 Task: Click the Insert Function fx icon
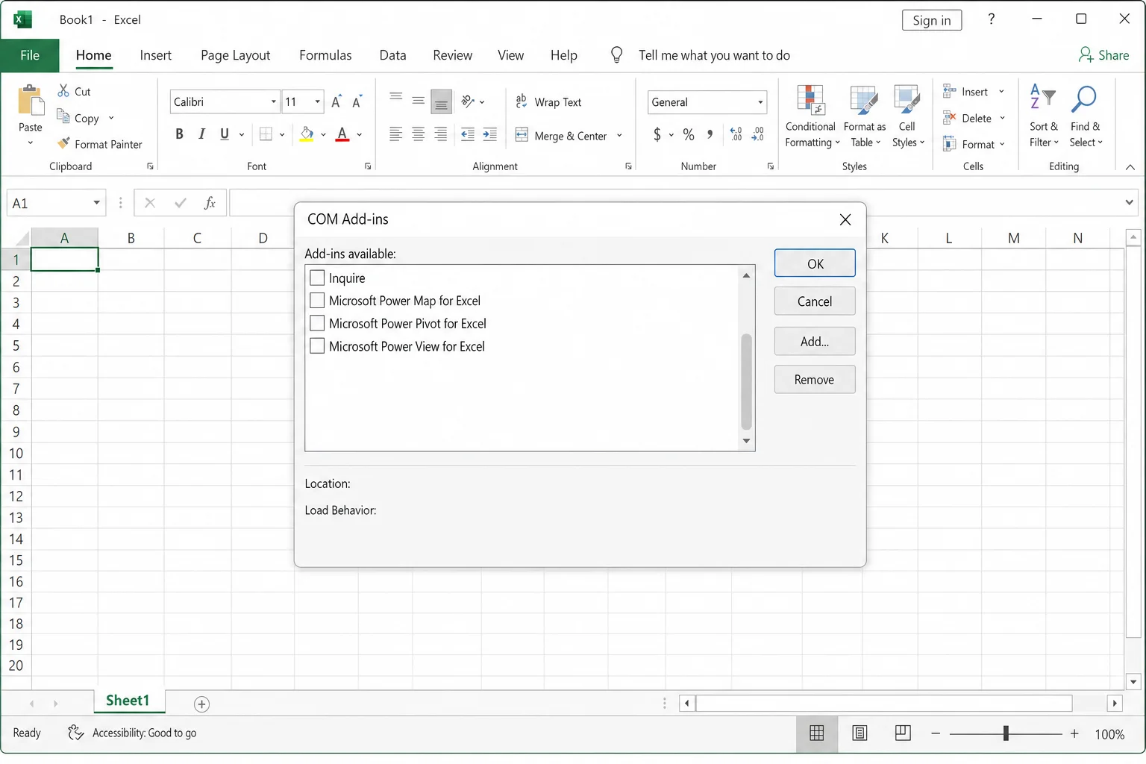click(x=210, y=203)
